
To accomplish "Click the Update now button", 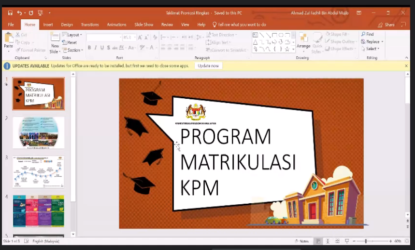I will point(208,66).
